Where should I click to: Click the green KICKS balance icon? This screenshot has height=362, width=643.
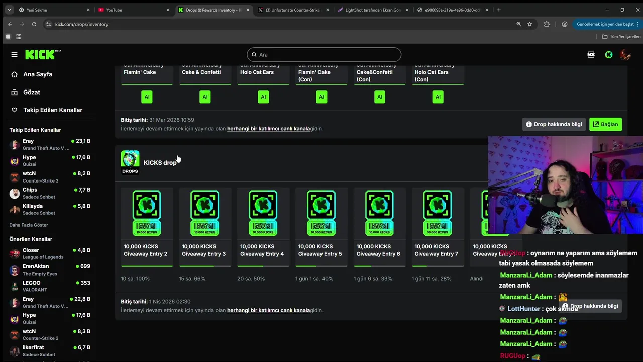click(x=609, y=55)
